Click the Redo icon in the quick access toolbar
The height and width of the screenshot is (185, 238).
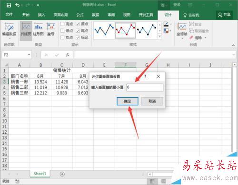(x=28, y=5)
